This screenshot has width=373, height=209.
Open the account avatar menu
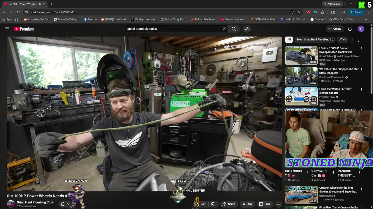pyautogui.click(x=361, y=29)
